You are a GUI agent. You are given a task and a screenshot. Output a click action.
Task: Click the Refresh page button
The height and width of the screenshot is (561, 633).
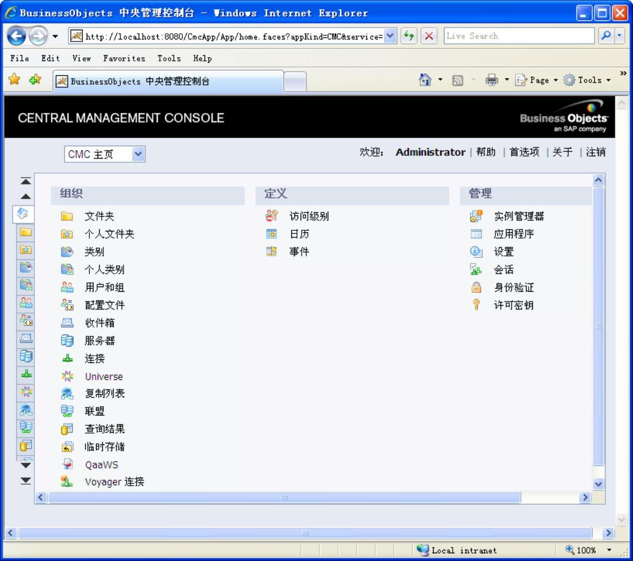pyautogui.click(x=409, y=36)
